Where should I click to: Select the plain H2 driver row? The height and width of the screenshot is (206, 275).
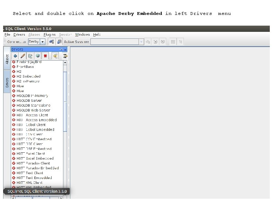[37, 72]
